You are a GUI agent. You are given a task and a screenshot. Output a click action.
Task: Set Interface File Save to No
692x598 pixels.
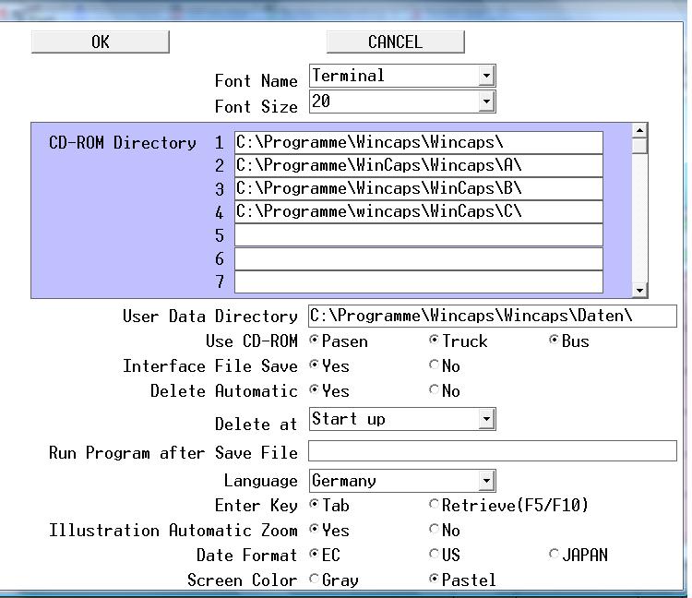coord(435,365)
